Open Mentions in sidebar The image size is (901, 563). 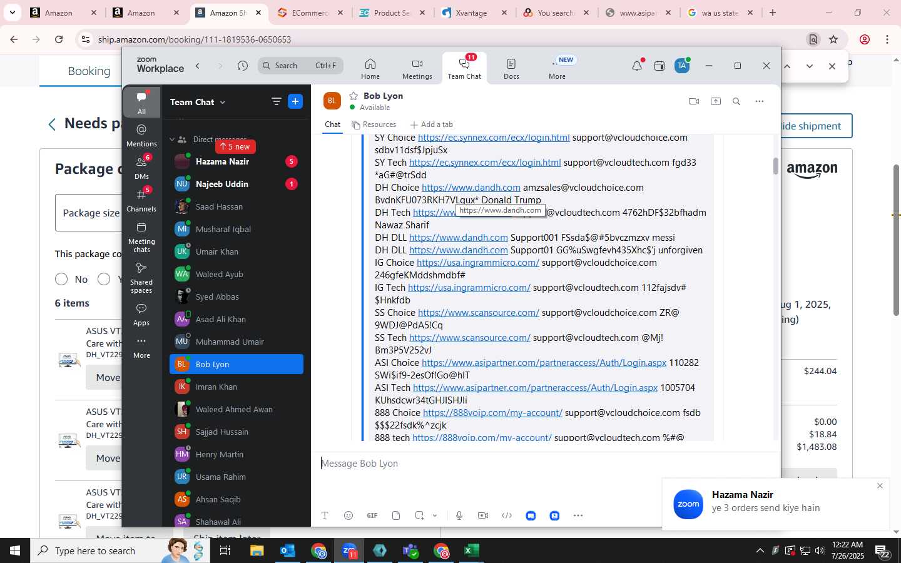142,135
